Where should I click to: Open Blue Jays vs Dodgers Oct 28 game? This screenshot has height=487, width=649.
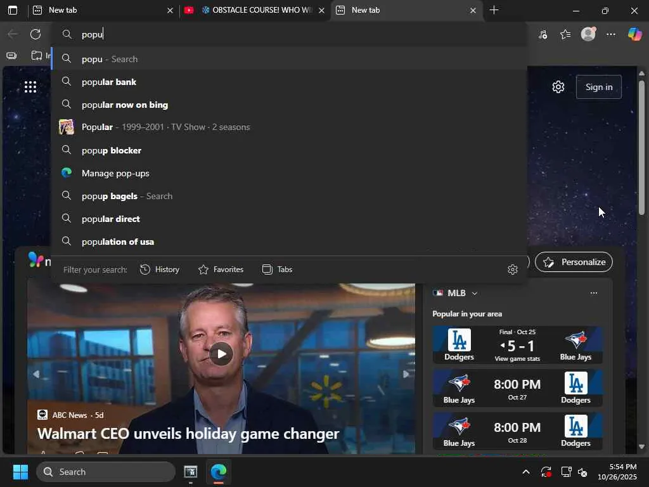tap(517, 431)
